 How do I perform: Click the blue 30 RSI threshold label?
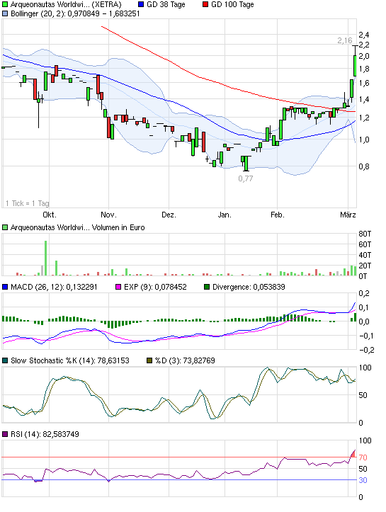(x=363, y=480)
